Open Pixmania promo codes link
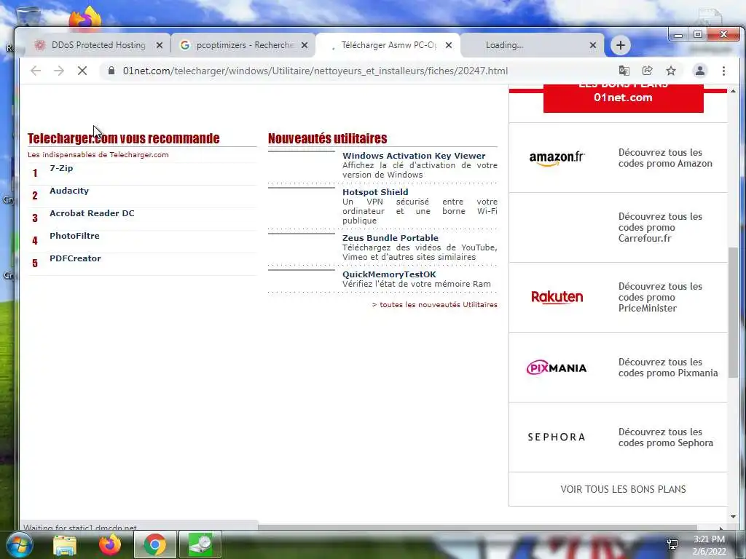The image size is (746, 559). [x=668, y=368]
